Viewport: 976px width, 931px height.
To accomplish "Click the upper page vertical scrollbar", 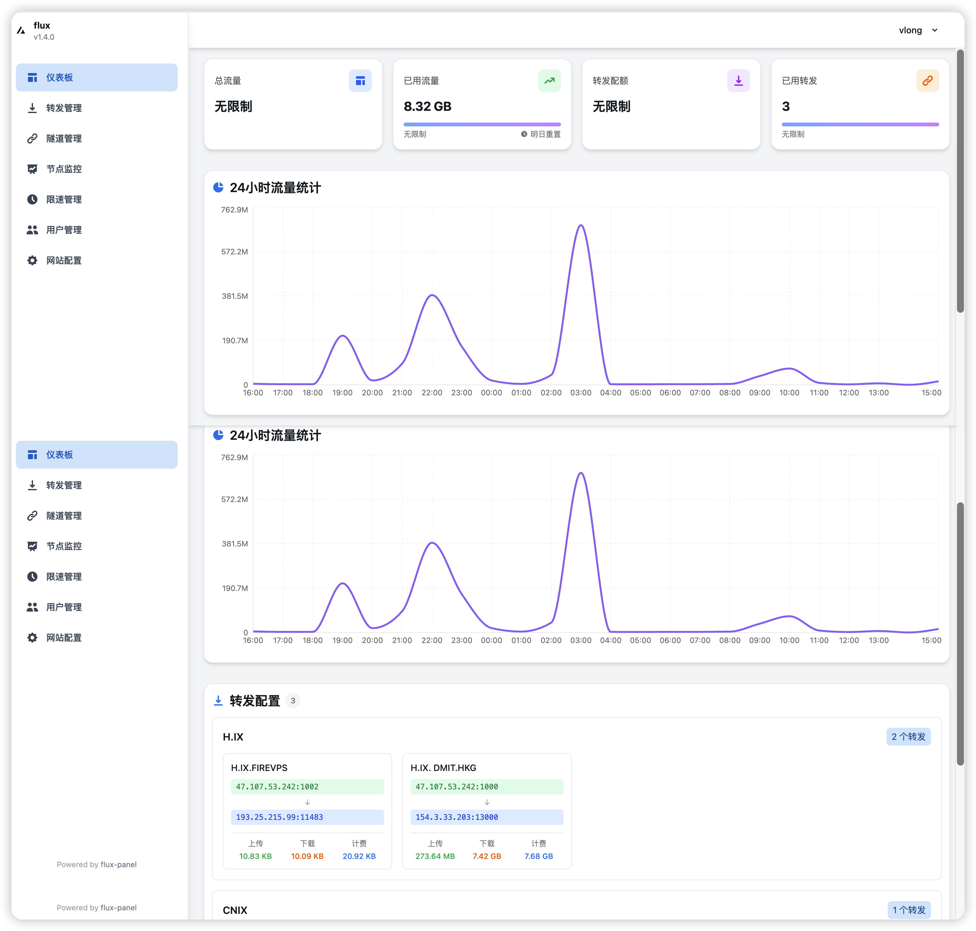I will (960, 181).
